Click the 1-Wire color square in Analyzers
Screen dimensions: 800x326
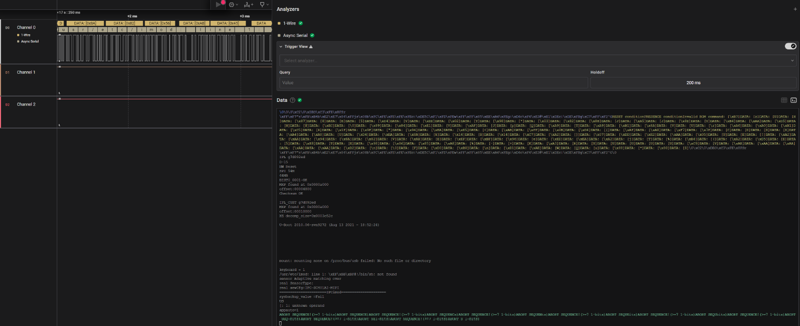(x=279, y=23)
